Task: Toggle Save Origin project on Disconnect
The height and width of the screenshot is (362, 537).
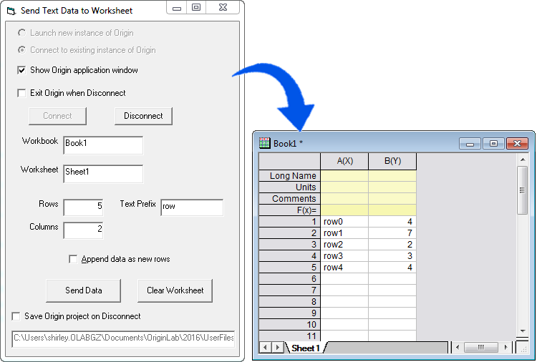Action: coord(16,316)
